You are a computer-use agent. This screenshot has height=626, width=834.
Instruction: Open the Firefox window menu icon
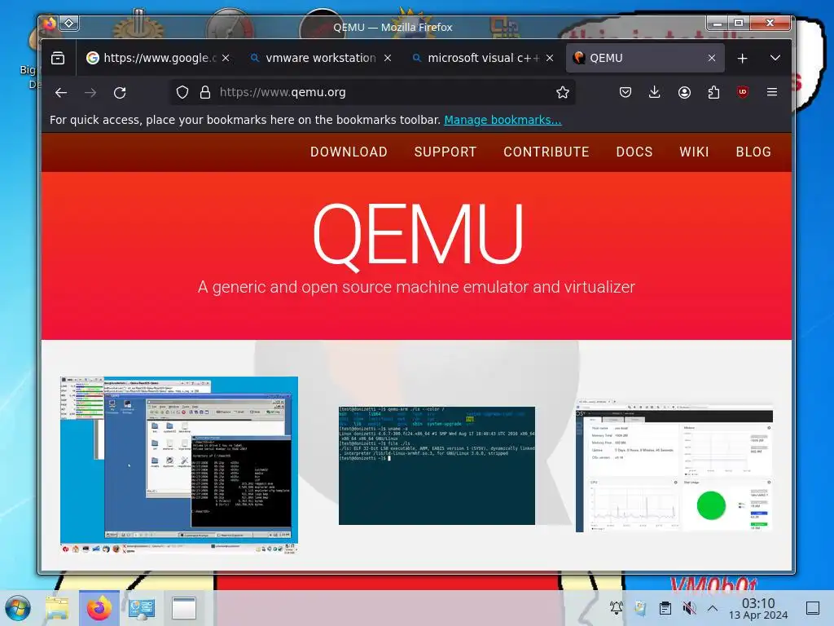tap(50, 24)
